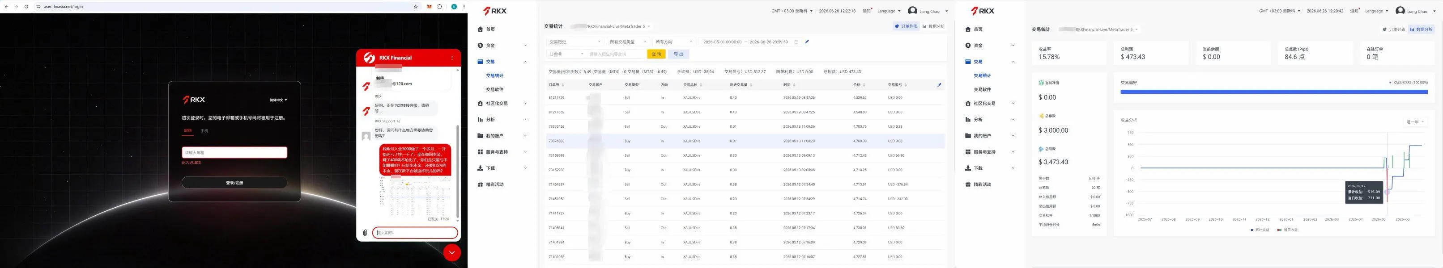
Task: Open the Liang Chao avatar in the order list panel
Action: tap(912, 11)
